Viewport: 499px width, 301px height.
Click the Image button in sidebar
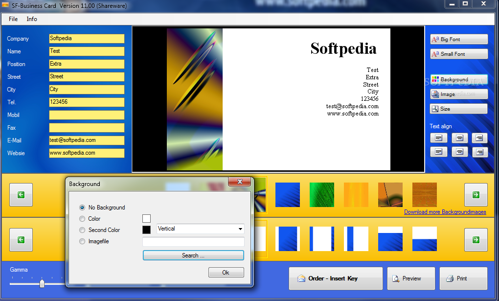pos(458,94)
